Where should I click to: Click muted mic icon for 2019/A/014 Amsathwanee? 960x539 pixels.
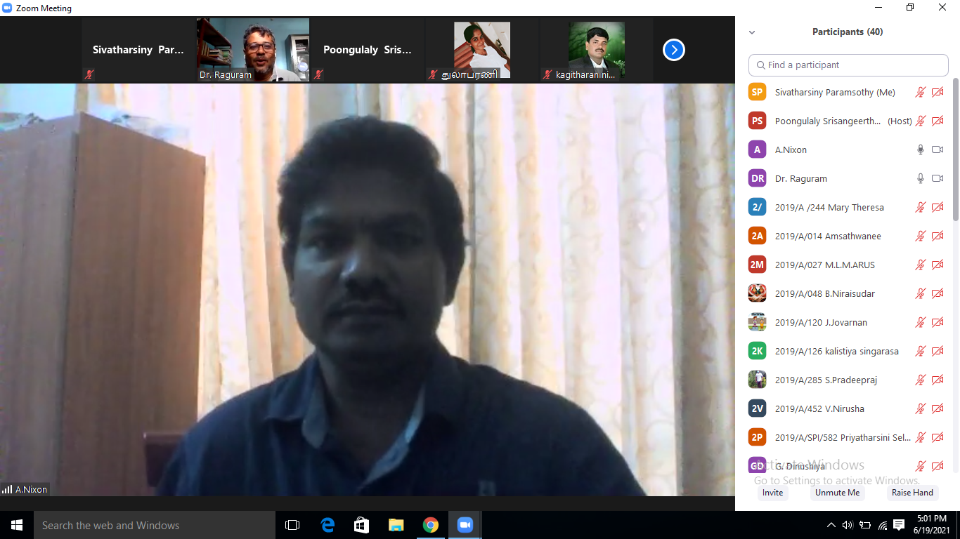tap(920, 236)
